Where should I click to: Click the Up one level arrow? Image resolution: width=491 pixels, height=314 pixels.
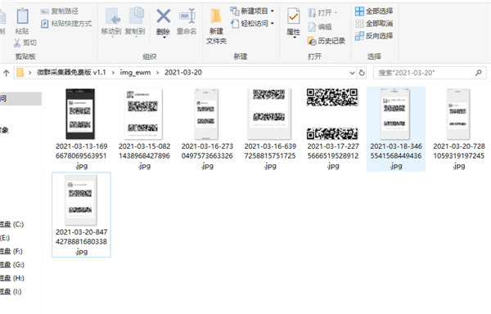click(x=6, y=73)
